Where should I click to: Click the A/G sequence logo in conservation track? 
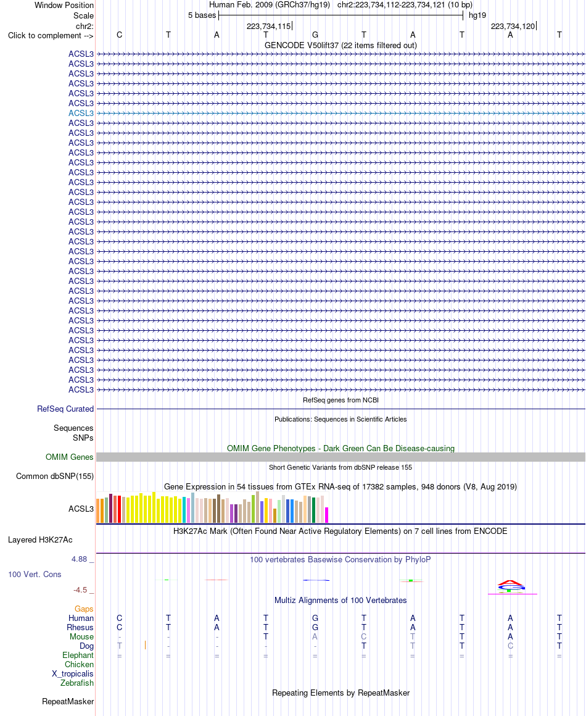(x=511, y=586)
